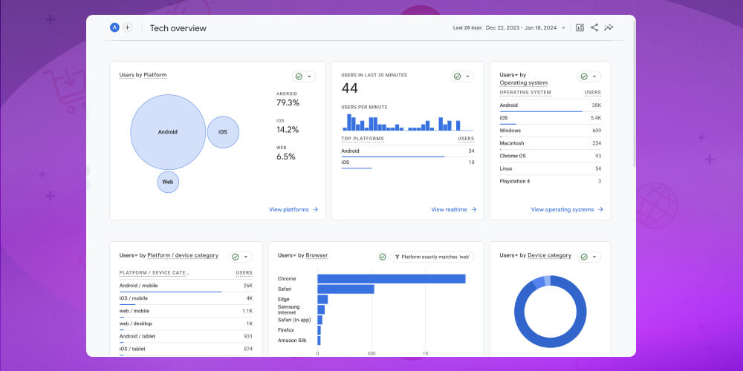Expand status dropdown arrow on Platform / device category card
This screenshot has height=371, width=743.
click(246, 257)
